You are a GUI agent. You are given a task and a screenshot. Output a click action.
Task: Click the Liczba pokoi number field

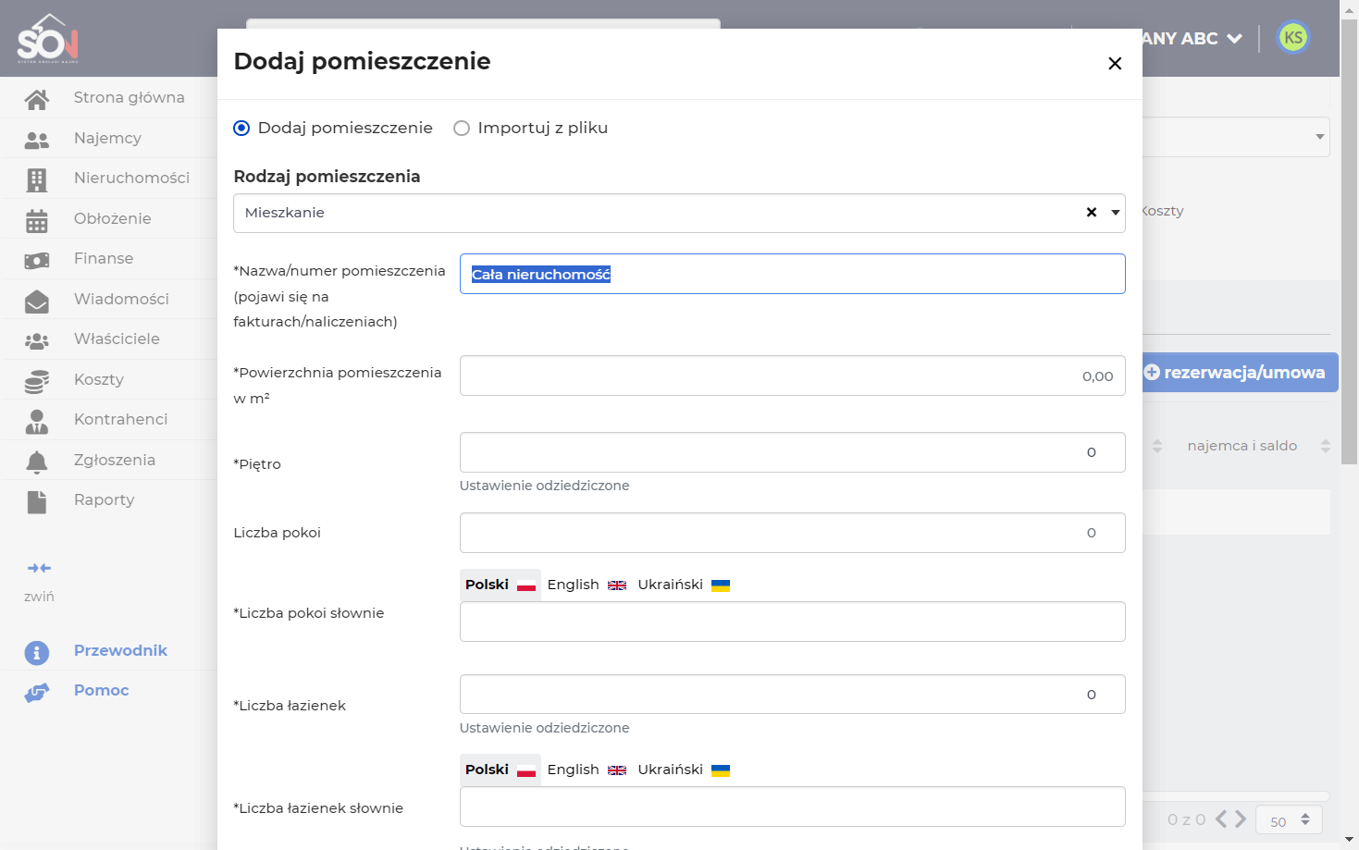(x=793, y=533)
